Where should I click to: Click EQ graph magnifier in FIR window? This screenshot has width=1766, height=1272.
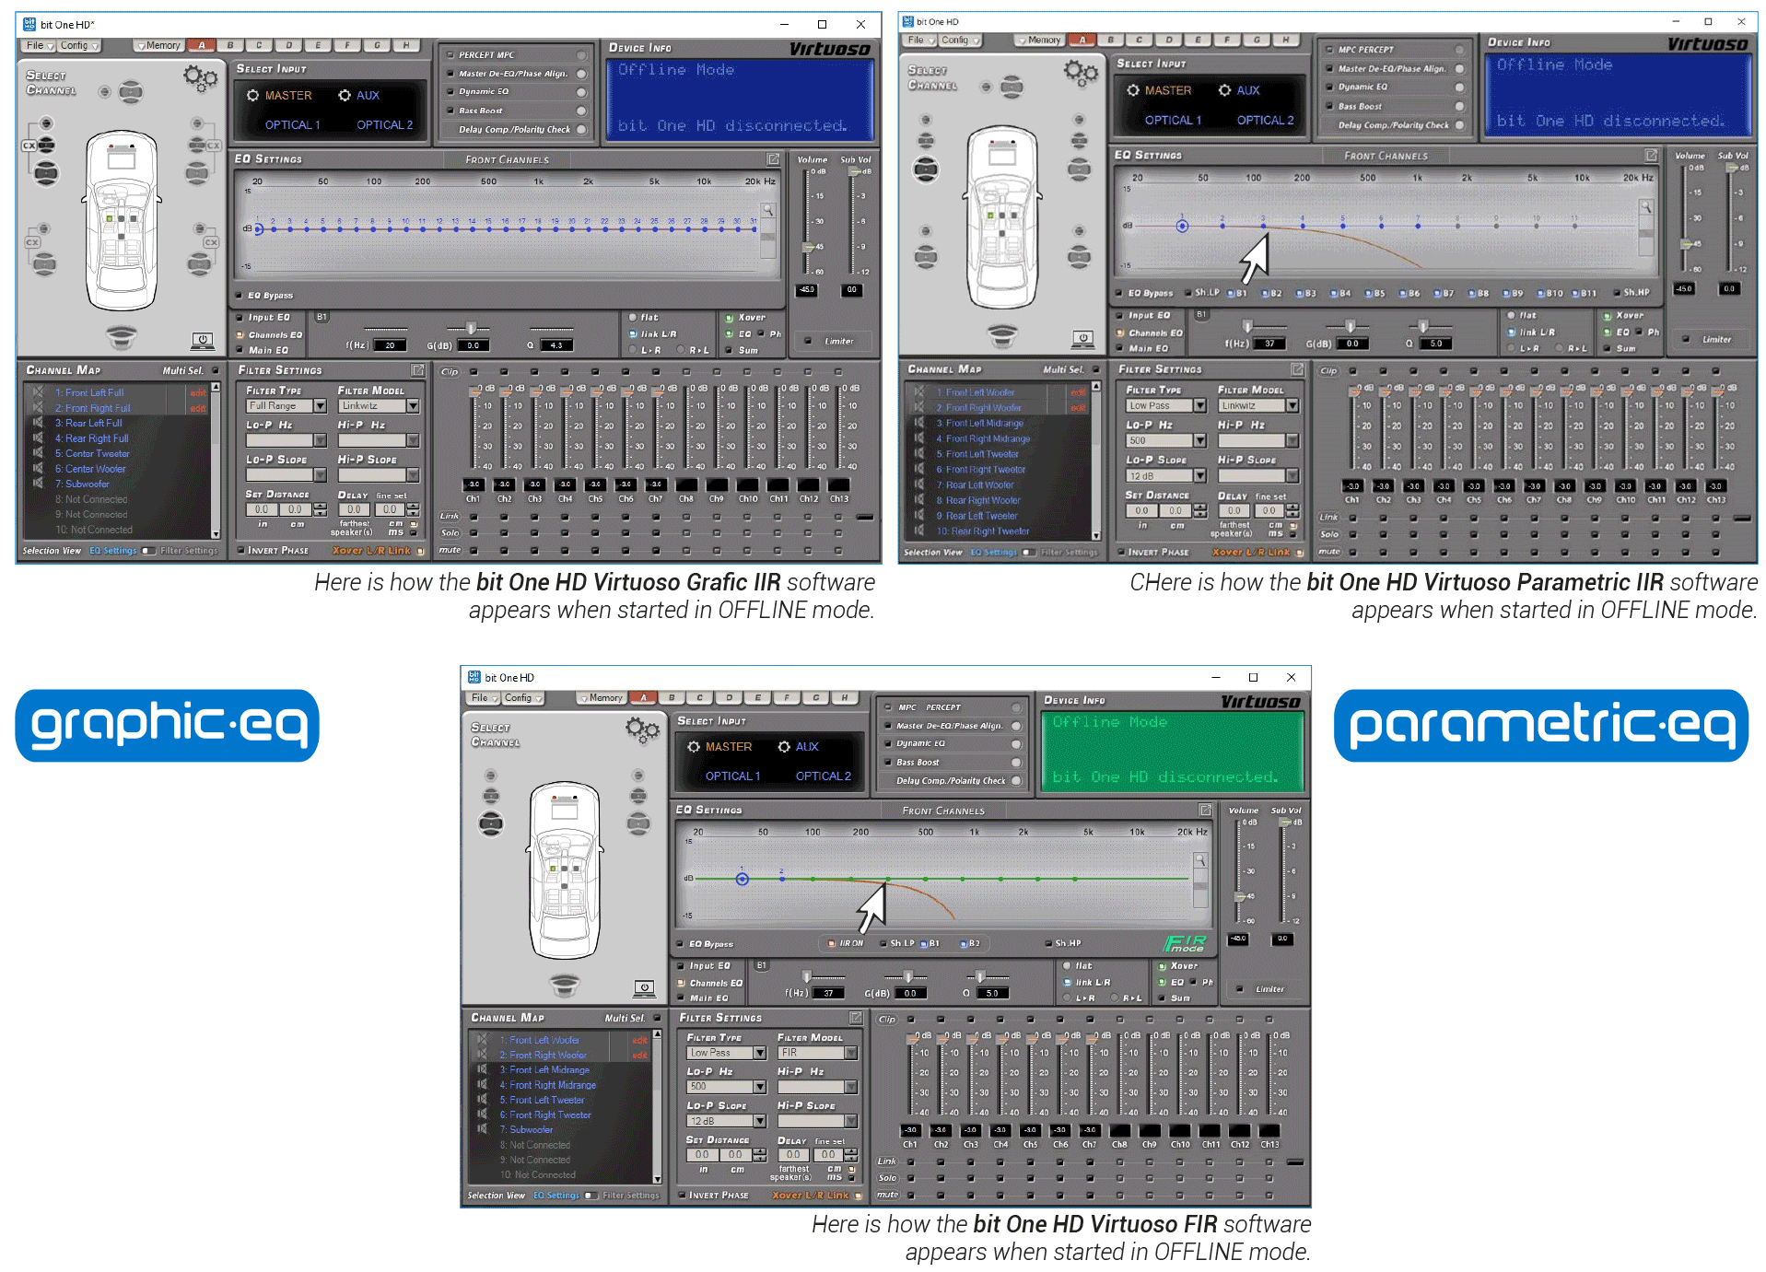(x=1200, y=860)
